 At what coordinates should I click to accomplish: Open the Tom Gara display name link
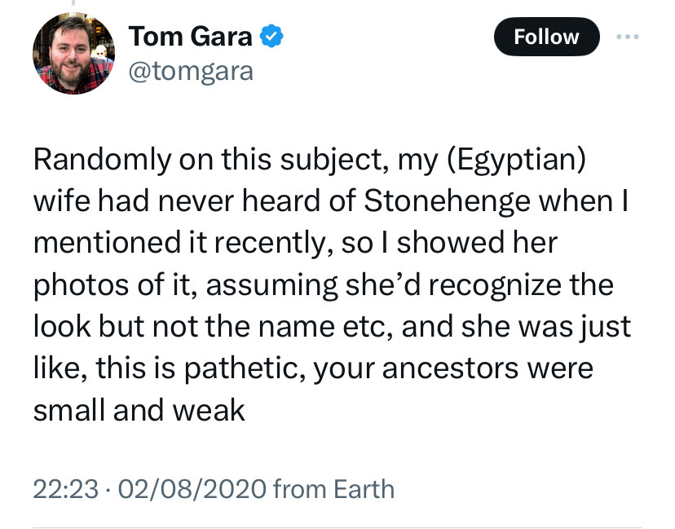click(190, 37)
